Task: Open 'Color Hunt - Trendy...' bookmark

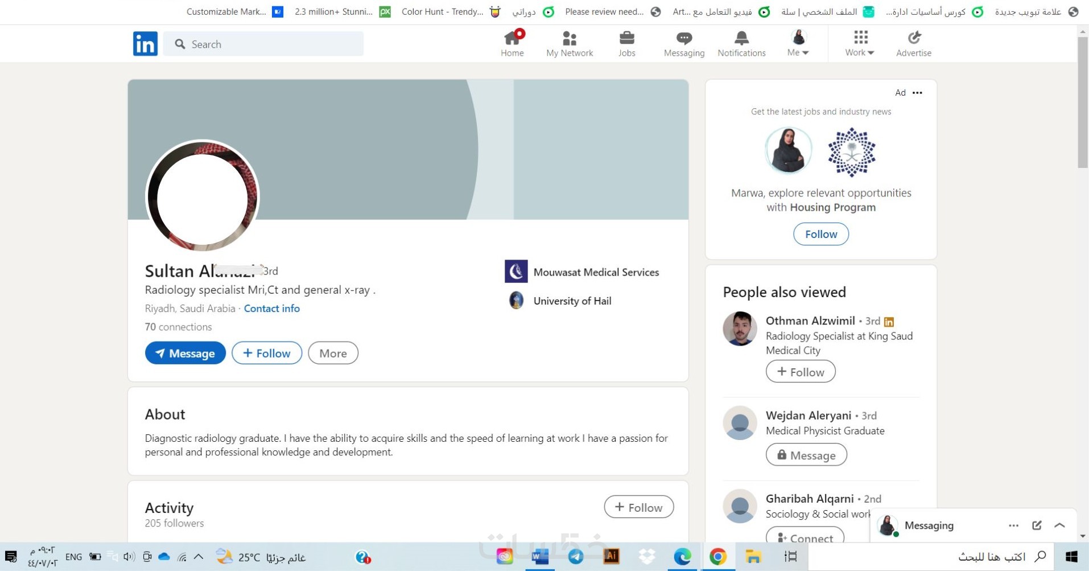Action: [451, 12]
